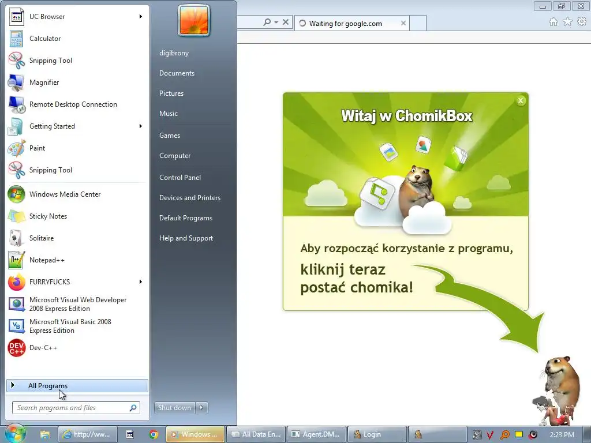
Task: Open a new tab in Internet Explorer
Action: click(x=418, y=23)
